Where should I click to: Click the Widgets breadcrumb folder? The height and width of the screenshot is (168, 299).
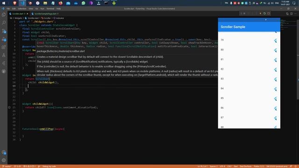pos(18,18)
